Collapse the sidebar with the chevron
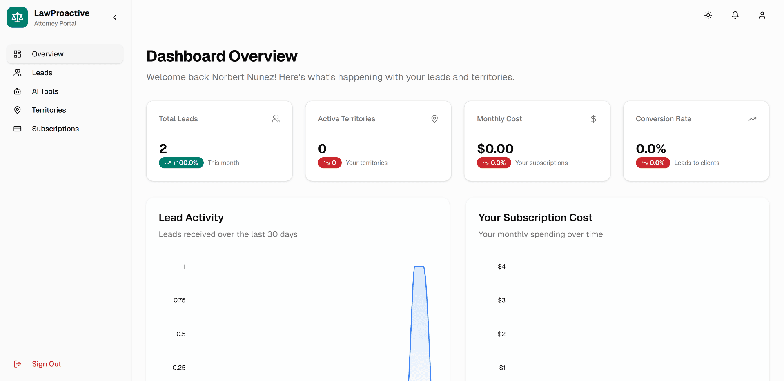The height and width of the screenshot is (381, 784). [114, 17]
